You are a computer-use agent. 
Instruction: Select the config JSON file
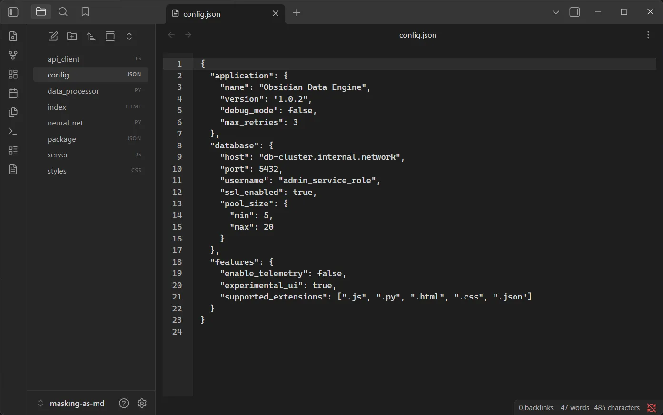[90, 75]
